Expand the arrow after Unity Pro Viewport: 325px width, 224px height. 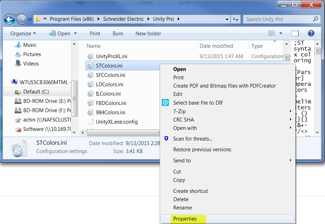(x=178, y=19)
